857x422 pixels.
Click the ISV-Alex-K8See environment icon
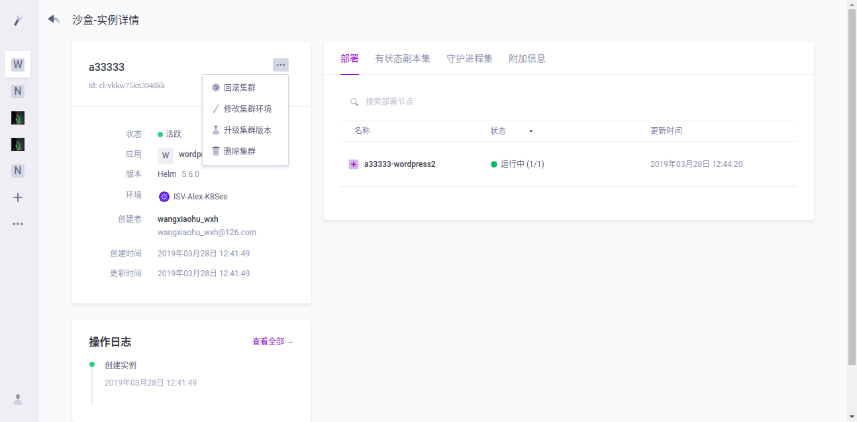164,196
